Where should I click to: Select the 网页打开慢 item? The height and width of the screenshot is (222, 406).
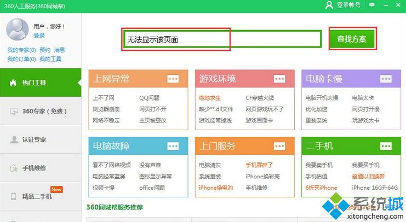coord(365,109)
